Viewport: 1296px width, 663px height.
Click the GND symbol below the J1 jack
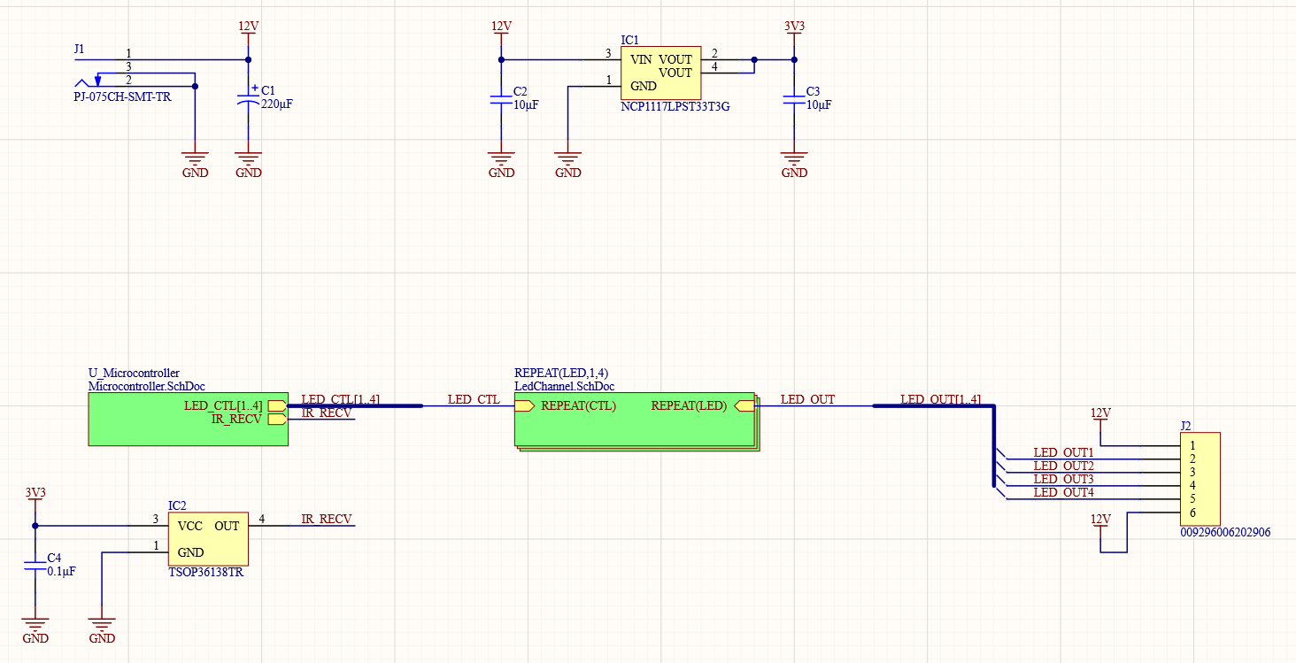click(195, 165)
